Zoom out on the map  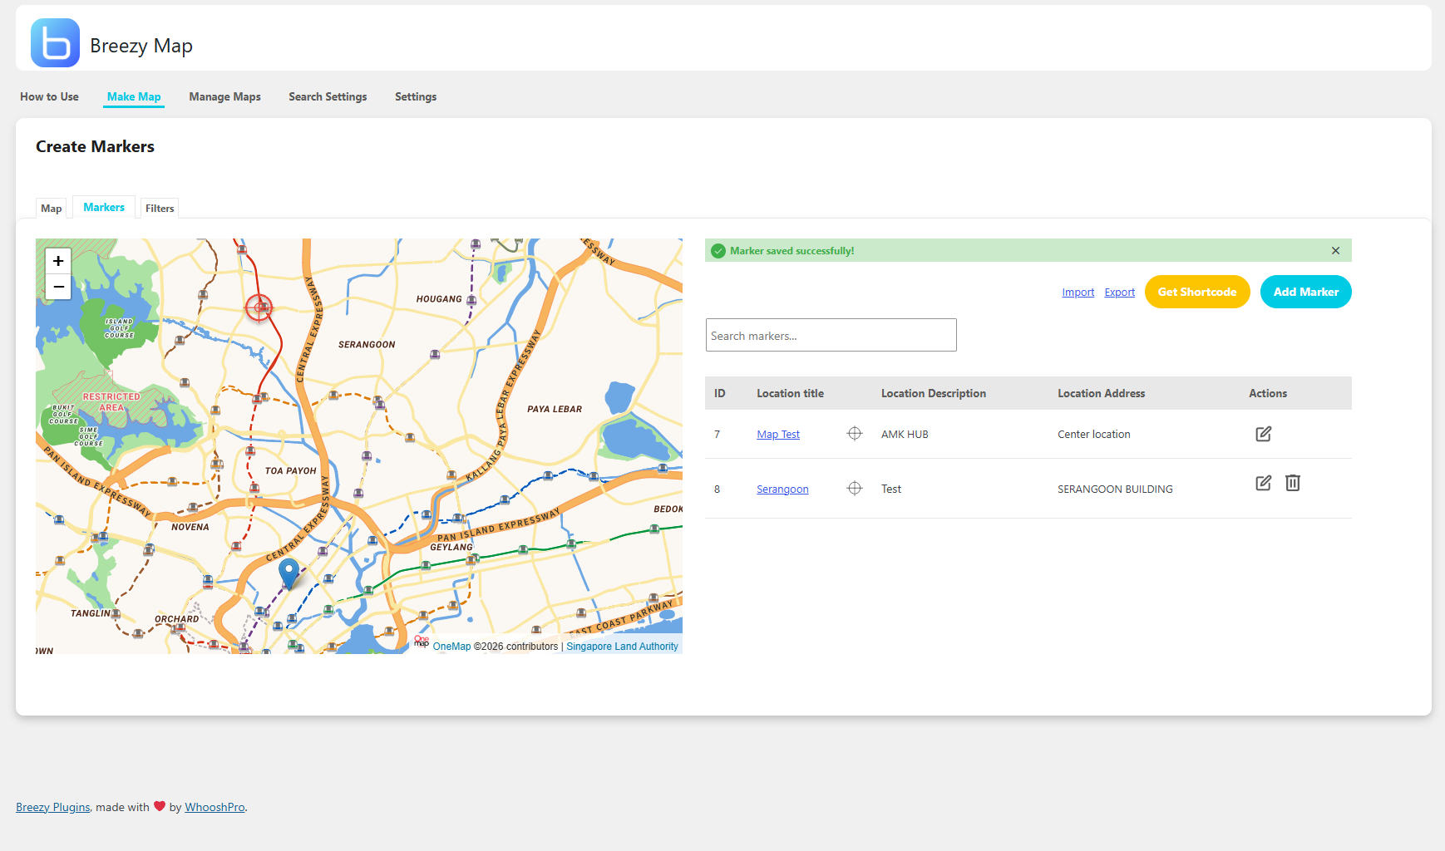(x=58, y=287)
